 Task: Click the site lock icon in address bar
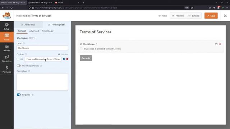tap(33, 8)
